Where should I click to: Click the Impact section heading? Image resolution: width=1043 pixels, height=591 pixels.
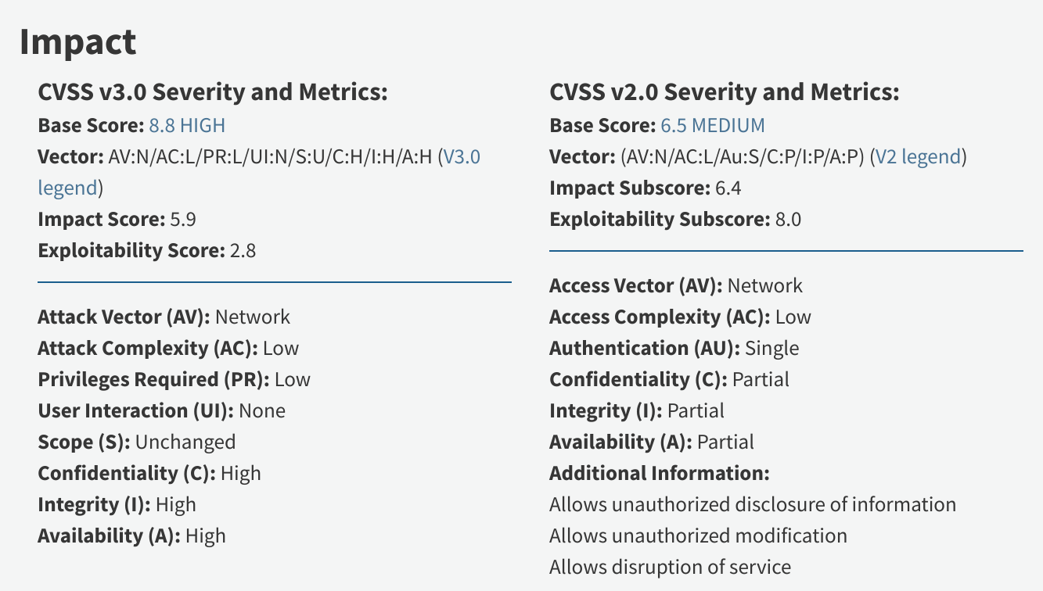pyautogui.click(x=78, y=41)
